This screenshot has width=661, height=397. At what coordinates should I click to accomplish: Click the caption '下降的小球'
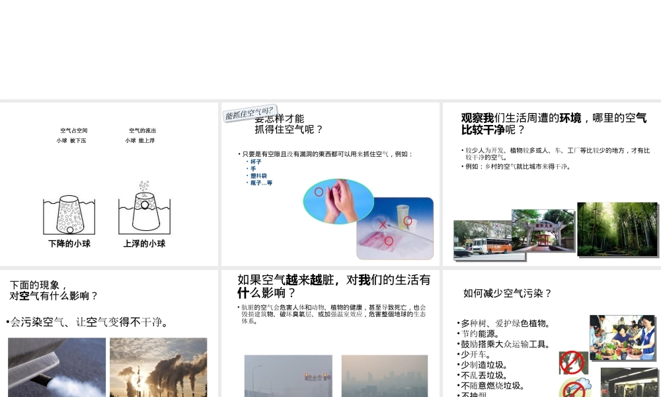[x=69, y=243]
